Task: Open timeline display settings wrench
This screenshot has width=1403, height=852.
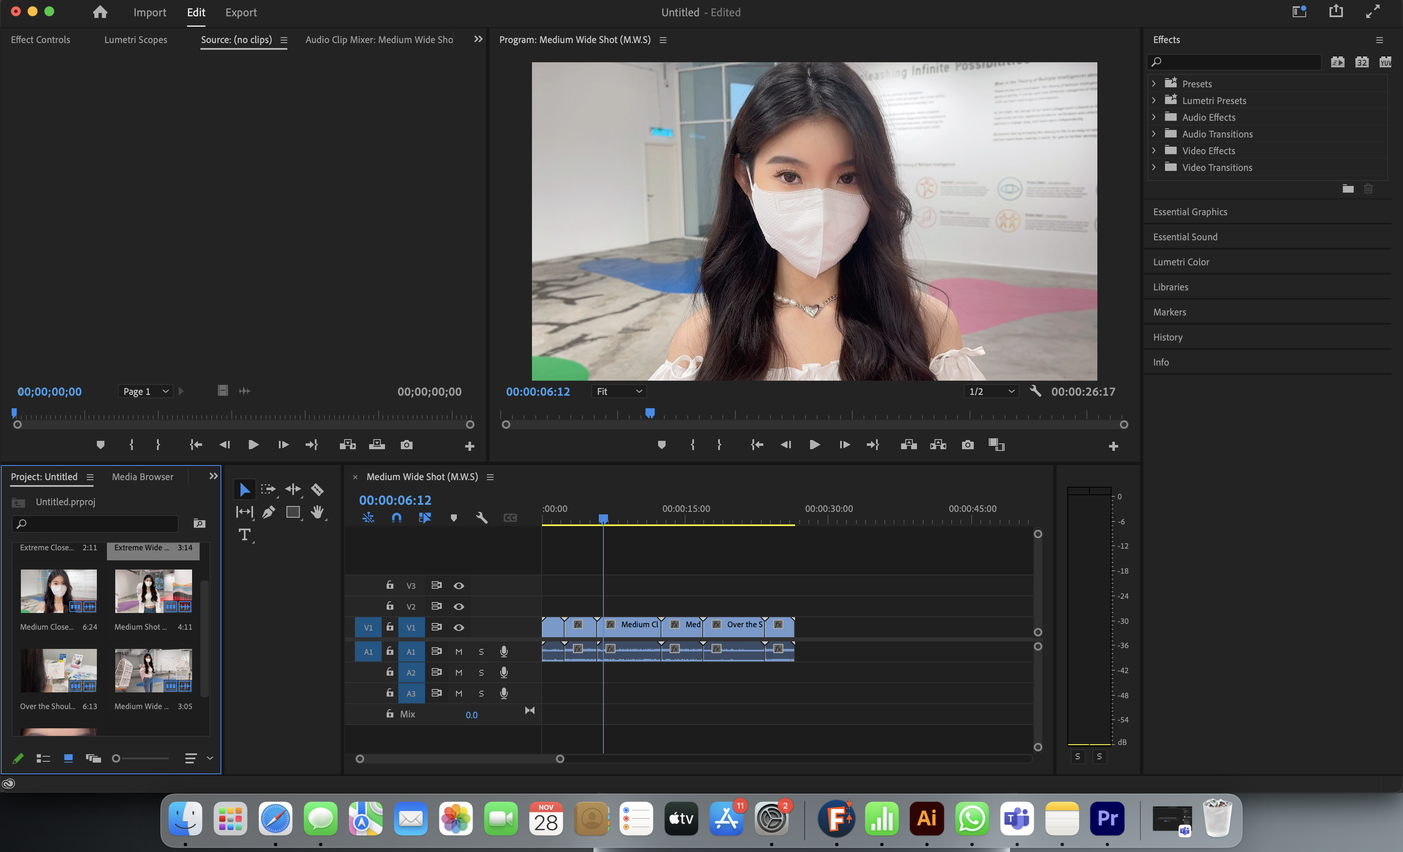Action: [x=481, y=517]
